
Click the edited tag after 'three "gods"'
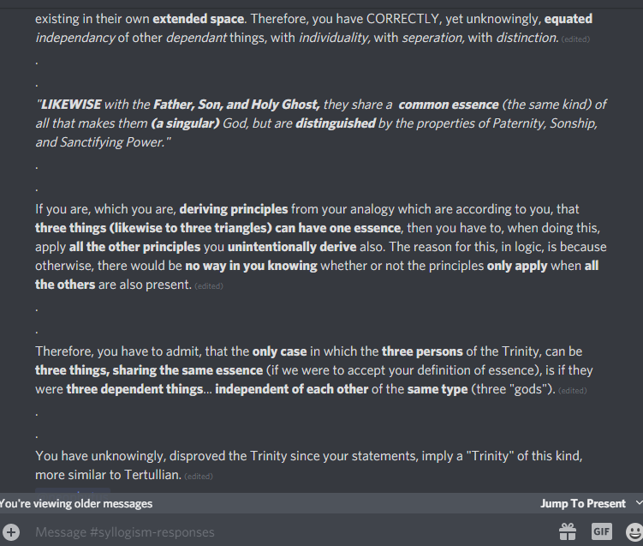[x=573, y=391]
